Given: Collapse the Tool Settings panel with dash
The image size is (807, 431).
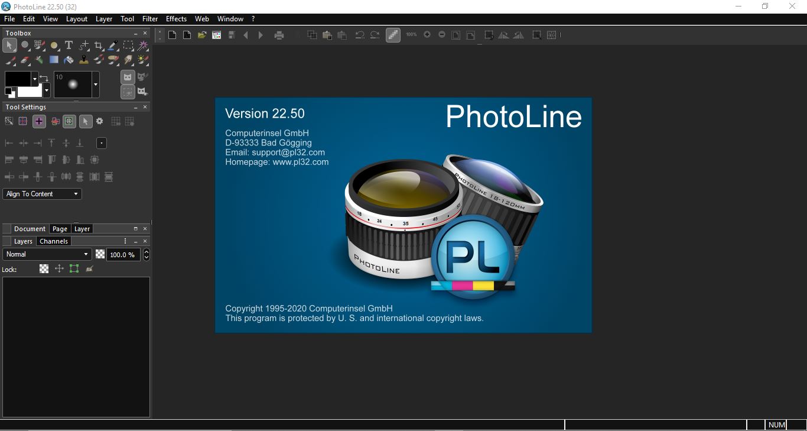Looking at the screenshot, I should (x=136, y=107).
